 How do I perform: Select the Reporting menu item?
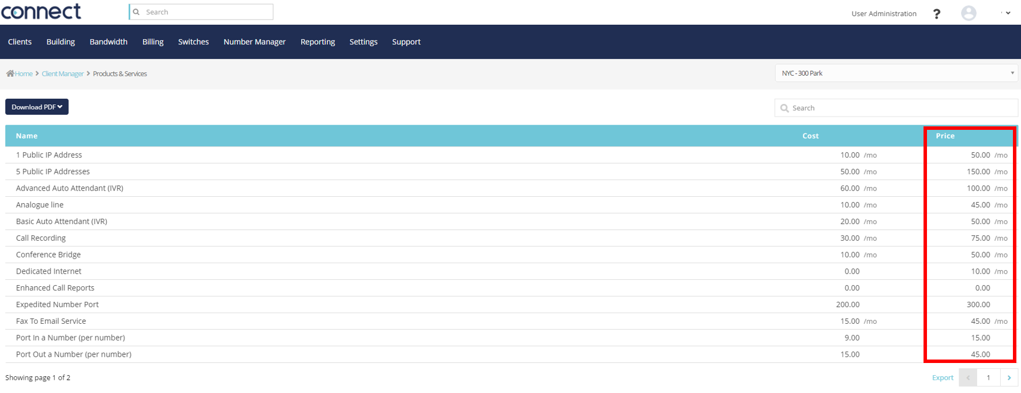pos(317,42)
